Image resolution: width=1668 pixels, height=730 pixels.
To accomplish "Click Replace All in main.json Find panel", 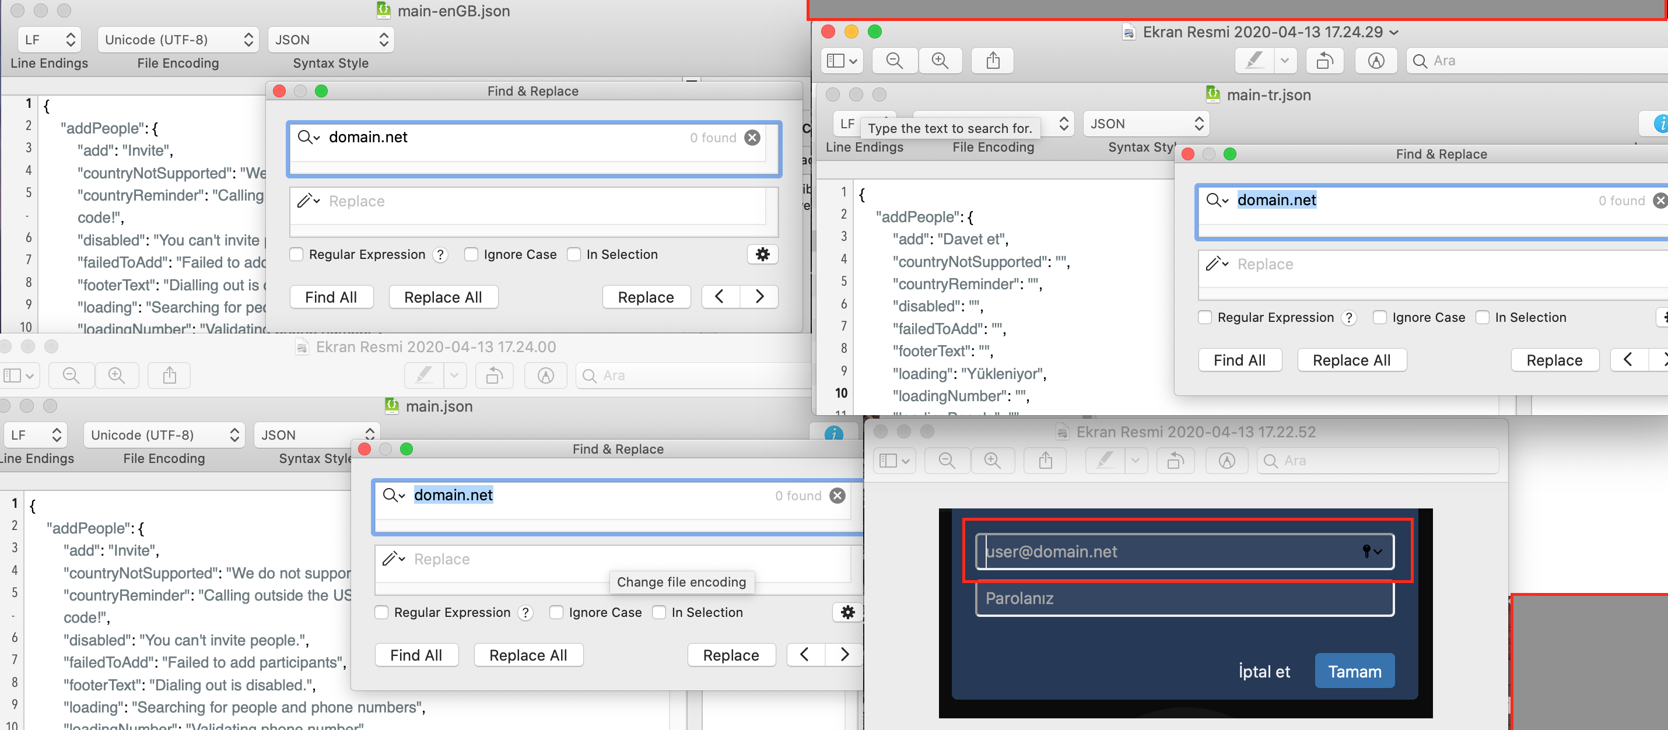I will (x=528, y=655).
